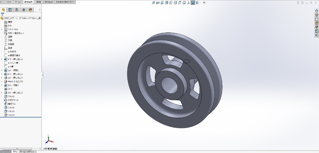The width and height of the screenshot is (319, 153).
Task: Open SOLIDWORKS Resources home icon in task pane
Action: pos(317,11)
